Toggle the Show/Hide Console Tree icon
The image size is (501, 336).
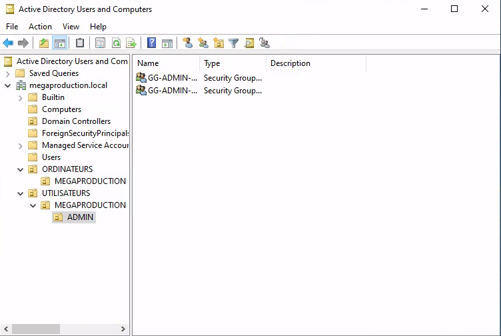pyautogui.click(x=60, y=43)
